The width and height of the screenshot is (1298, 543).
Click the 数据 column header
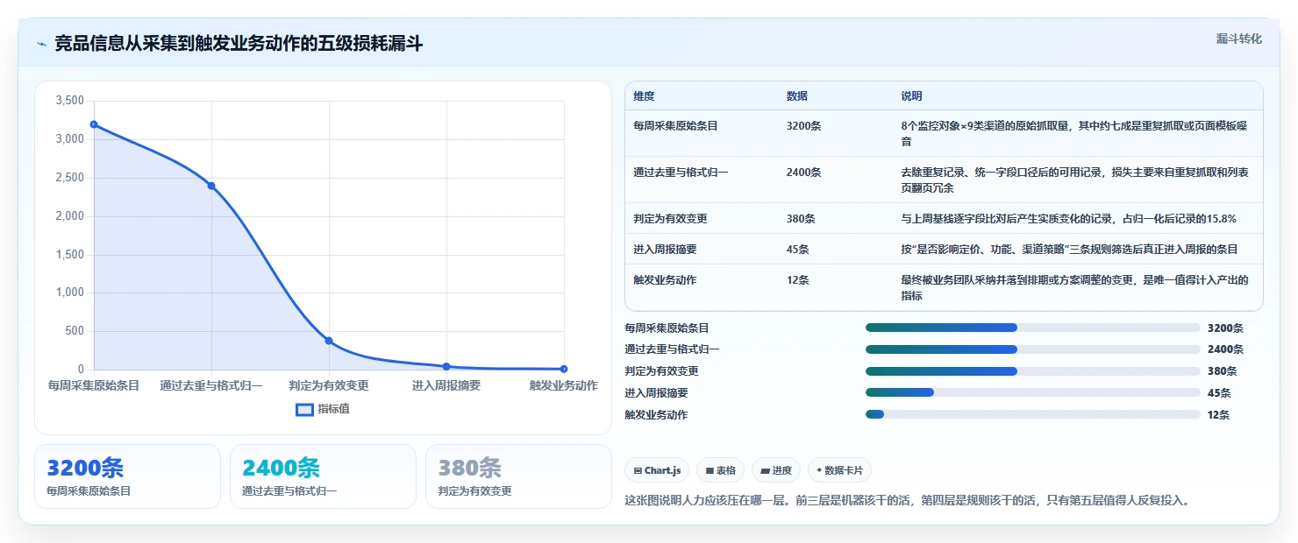click(797, 96)
